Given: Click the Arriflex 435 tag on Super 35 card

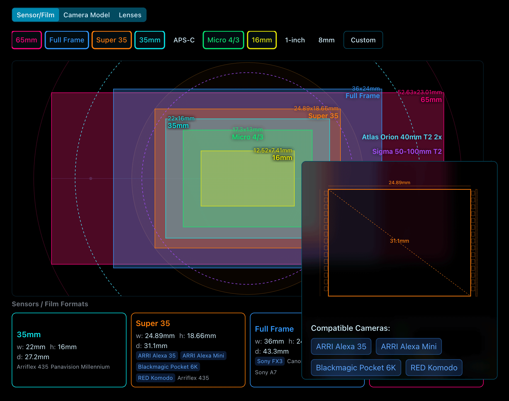Looking at the screenshot, I should click(x=193, y=378).
